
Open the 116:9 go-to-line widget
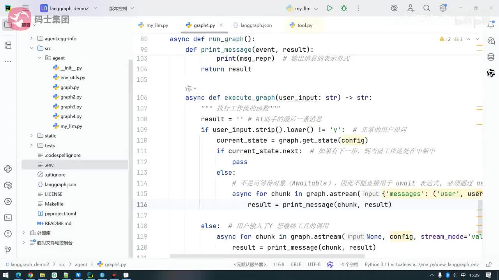coord(278,264)
